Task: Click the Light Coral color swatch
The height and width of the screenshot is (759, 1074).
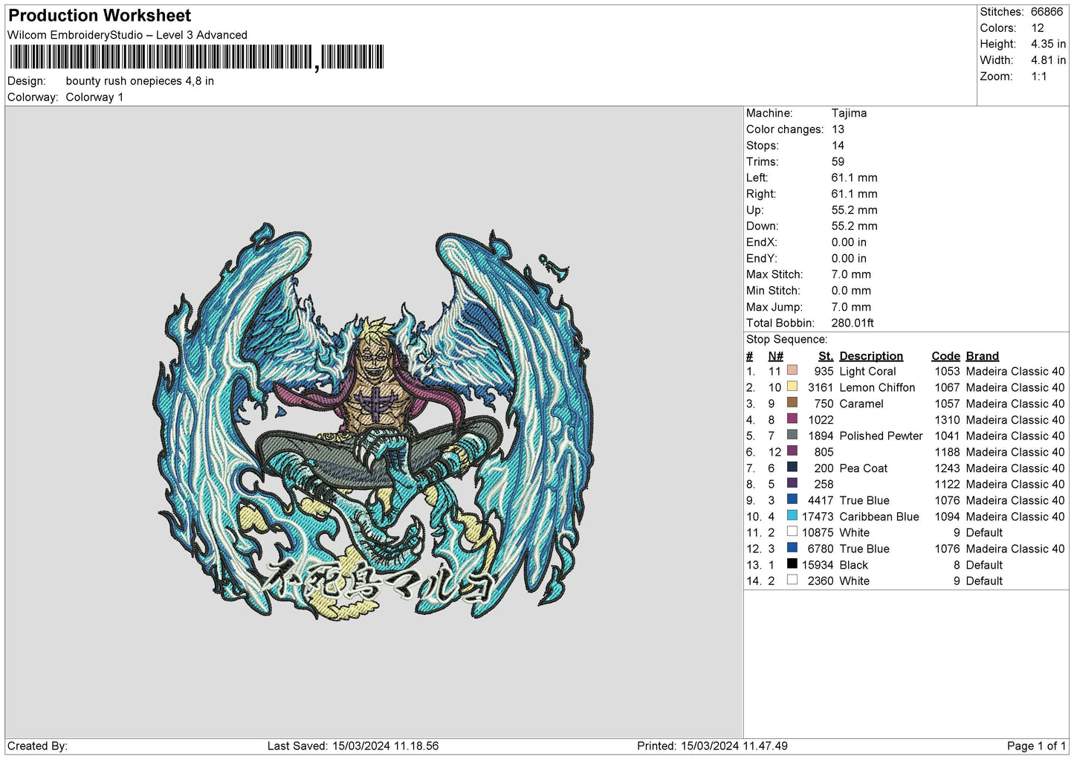Action: click(792, 370)
